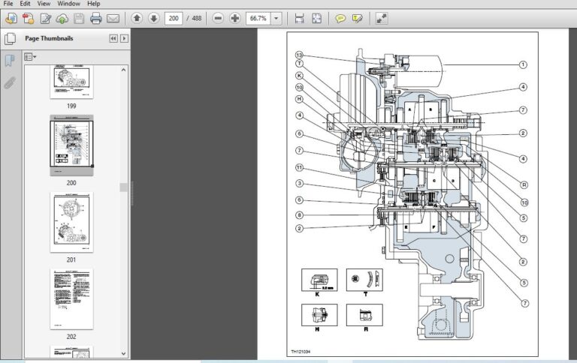
Task: Switch to read mode expand icon
Action: 382,18
